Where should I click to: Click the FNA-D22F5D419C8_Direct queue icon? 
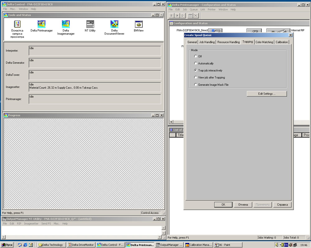[216, 31]
